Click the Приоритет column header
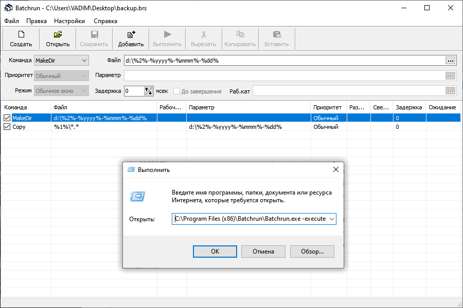463x308 pixels. point(329,107)
